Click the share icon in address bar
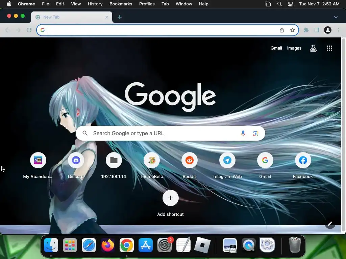 pyautogui.click(x=282, y=30)
